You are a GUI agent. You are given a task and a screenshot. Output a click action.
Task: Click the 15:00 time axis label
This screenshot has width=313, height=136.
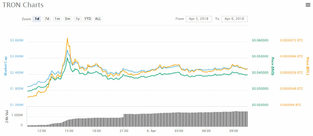tap(69, 131)
